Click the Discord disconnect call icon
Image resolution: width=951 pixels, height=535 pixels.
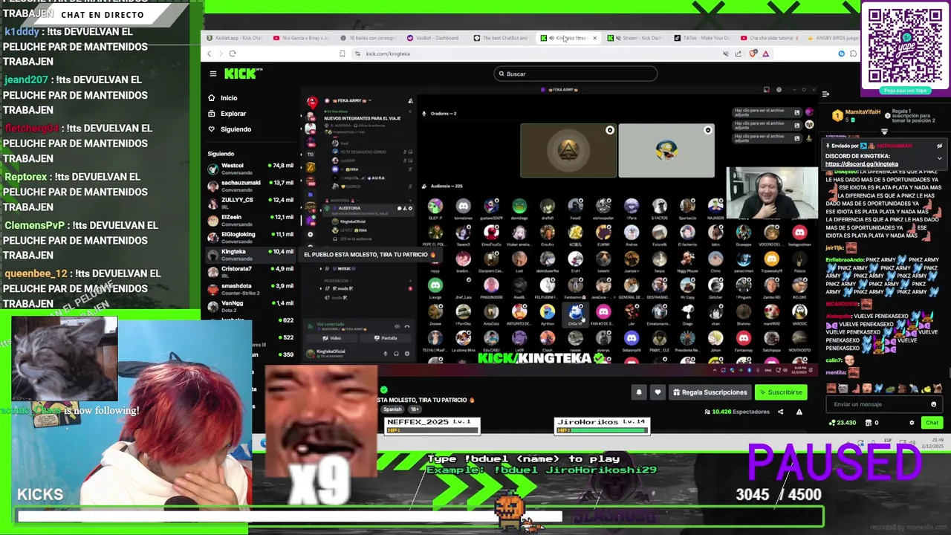(x=406, y=326)
